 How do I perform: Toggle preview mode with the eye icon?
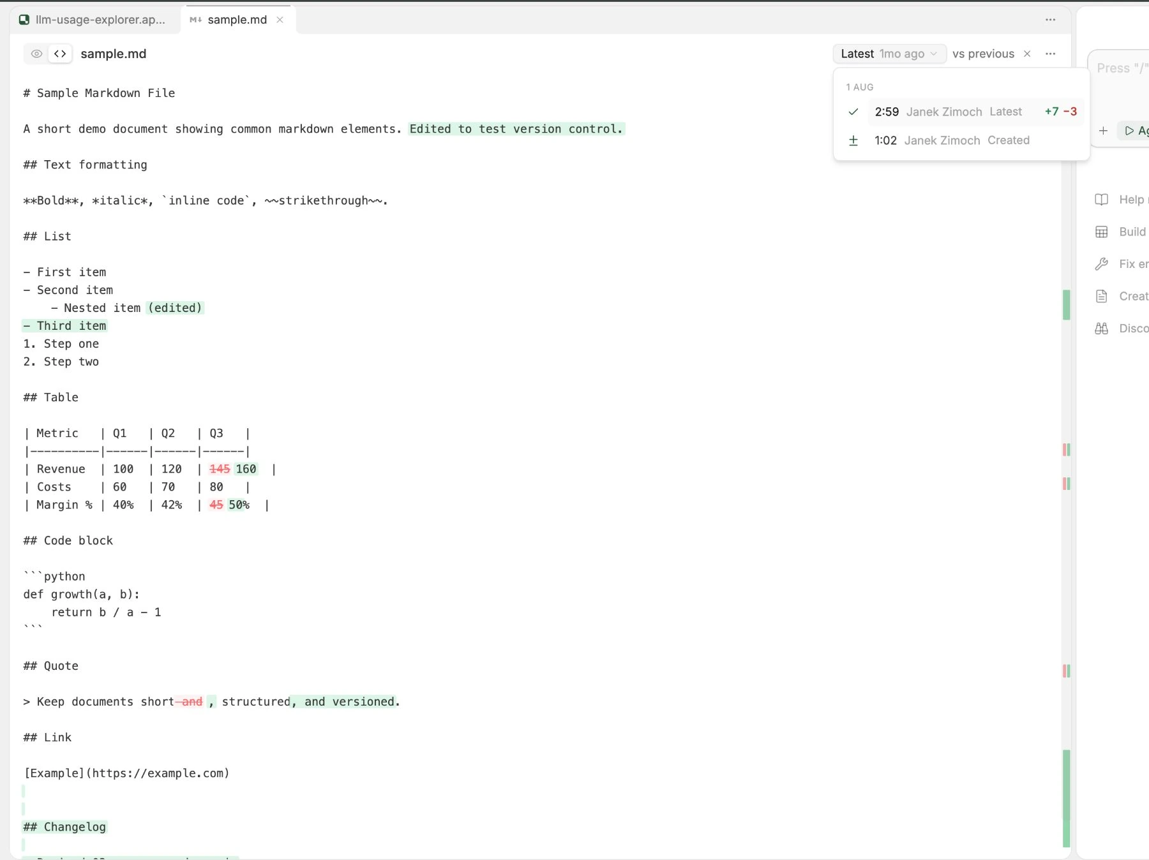point(36,54)
